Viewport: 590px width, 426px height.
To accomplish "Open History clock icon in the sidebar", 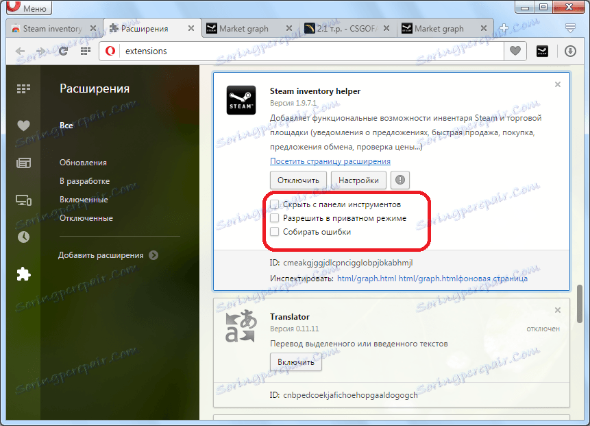I will point(23,237).
